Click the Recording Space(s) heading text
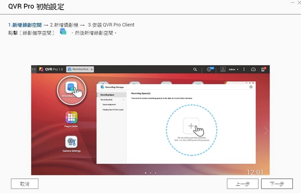This screenshot has height=193, width=301. coord(141,93)
